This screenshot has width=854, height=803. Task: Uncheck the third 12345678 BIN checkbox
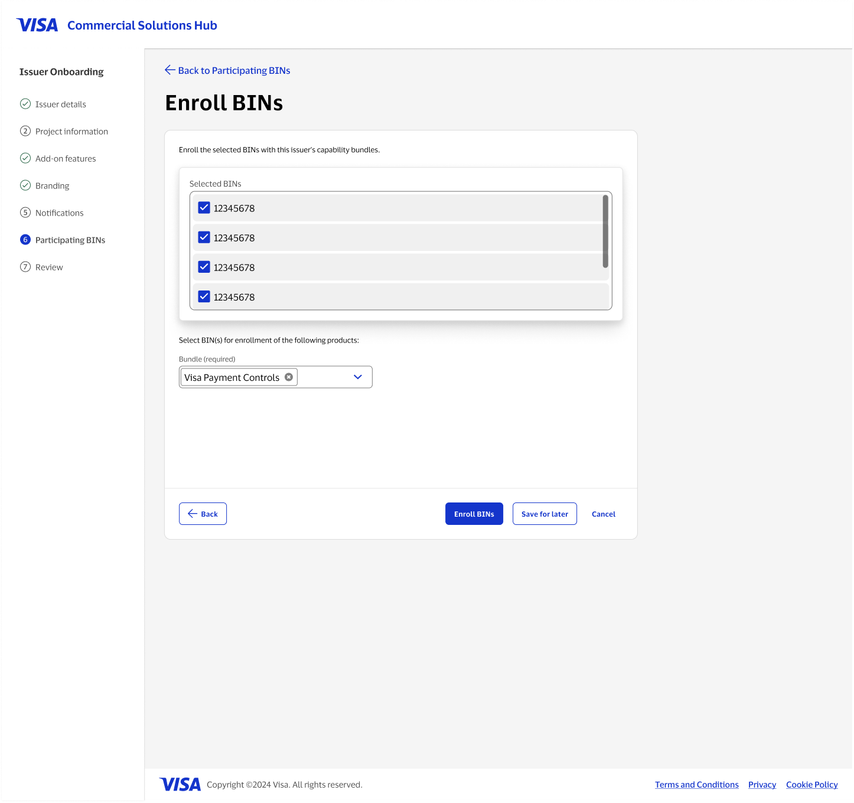click(x=204, y=267)
